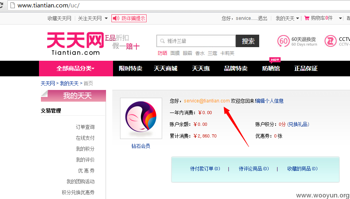This screenshot has height=199, width=350.
Task: Open 我的团购活动 in sidebar
Action: coord(81,181)
